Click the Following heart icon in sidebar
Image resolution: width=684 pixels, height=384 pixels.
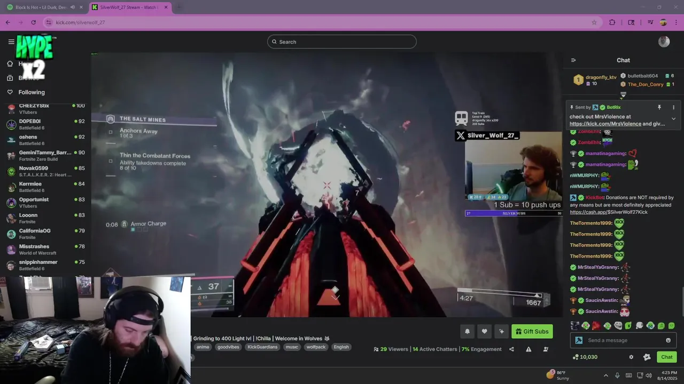click(x=10, y=92)
